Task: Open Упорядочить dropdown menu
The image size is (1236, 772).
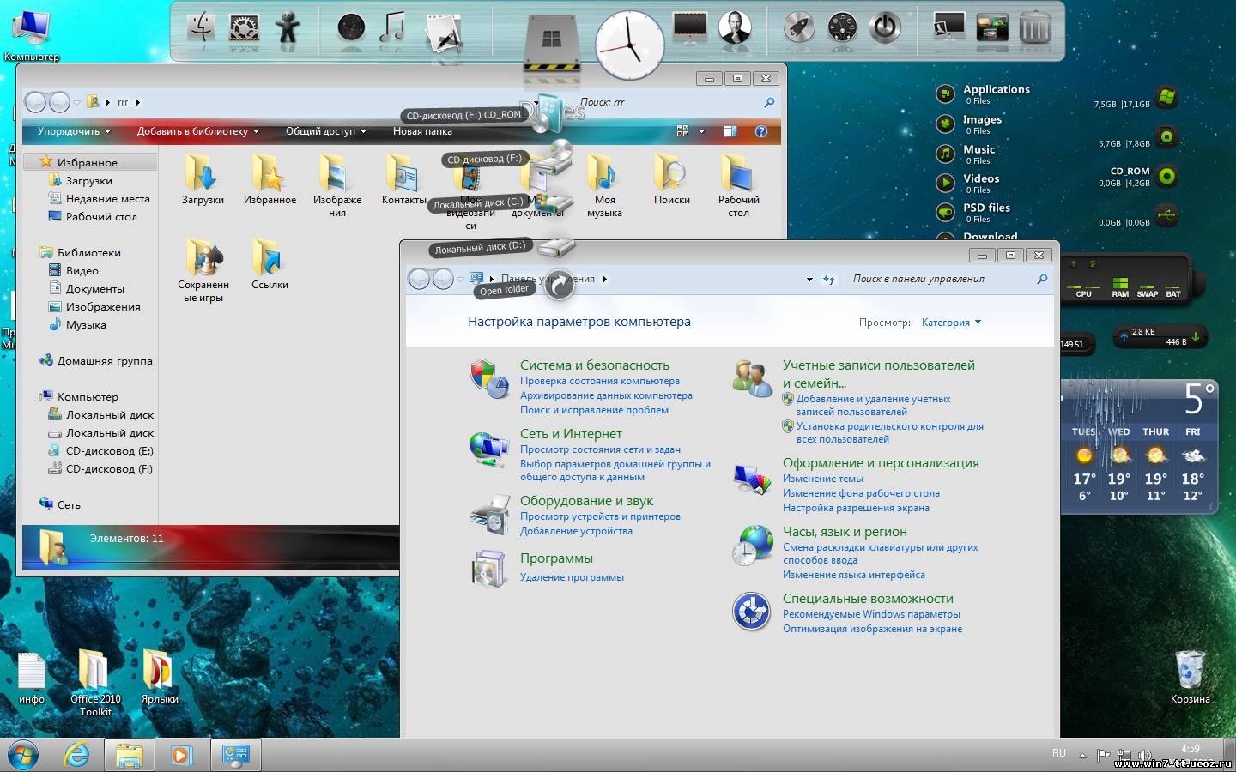Action: pyautogui.click(x=74, y=131)
